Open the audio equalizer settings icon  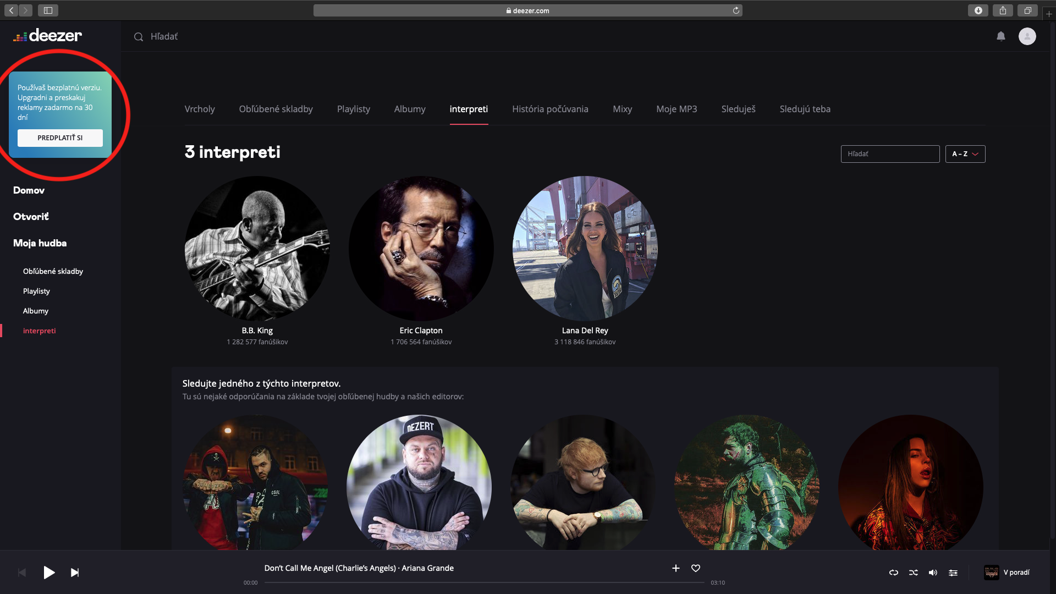coord(953,573)
